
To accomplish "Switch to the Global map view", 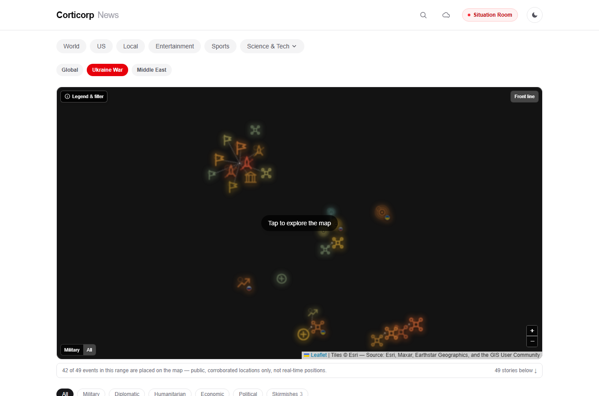I will click(x=70, y=70).
